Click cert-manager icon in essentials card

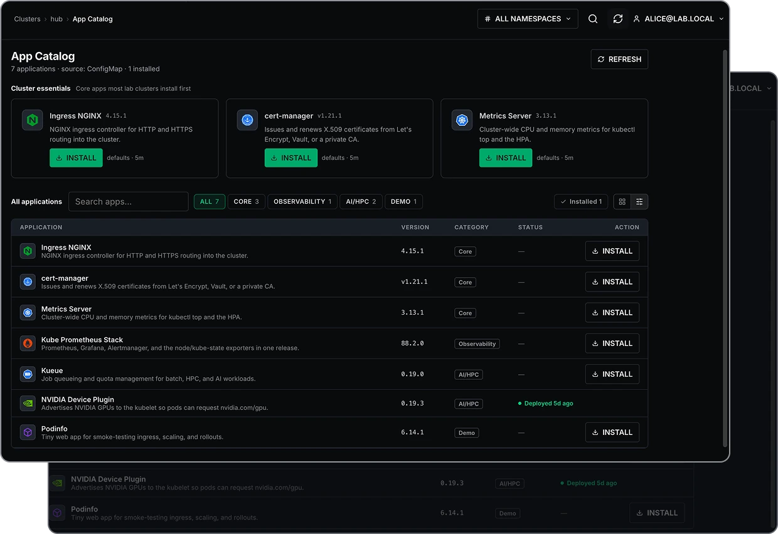point(247,120)
